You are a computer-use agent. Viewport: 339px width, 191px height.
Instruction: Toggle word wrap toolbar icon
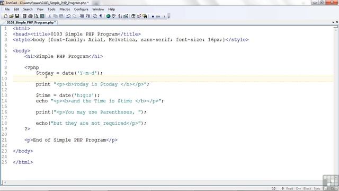click(95, 16)
